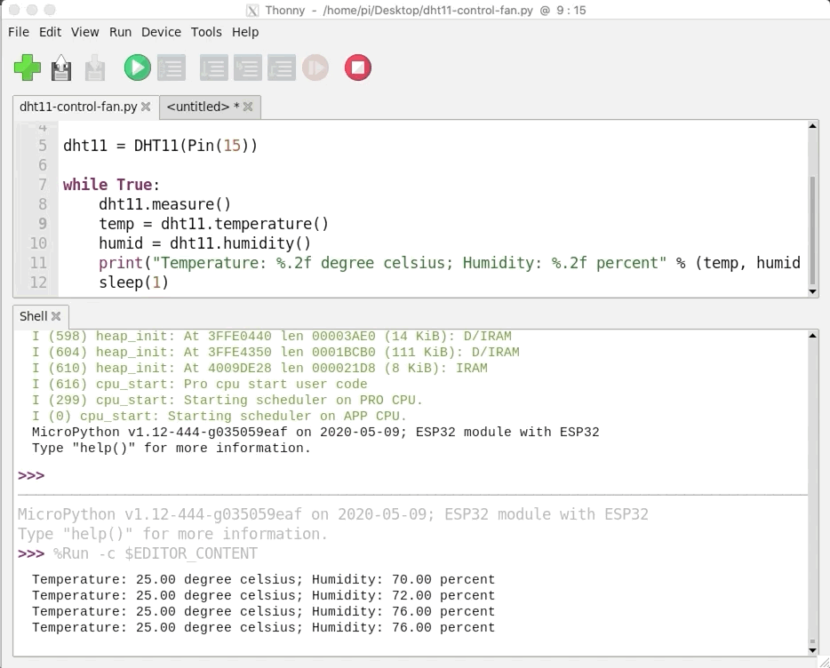Click the Step out icon
This screenshot has height=668, width=830.
(x=282, y=68)
